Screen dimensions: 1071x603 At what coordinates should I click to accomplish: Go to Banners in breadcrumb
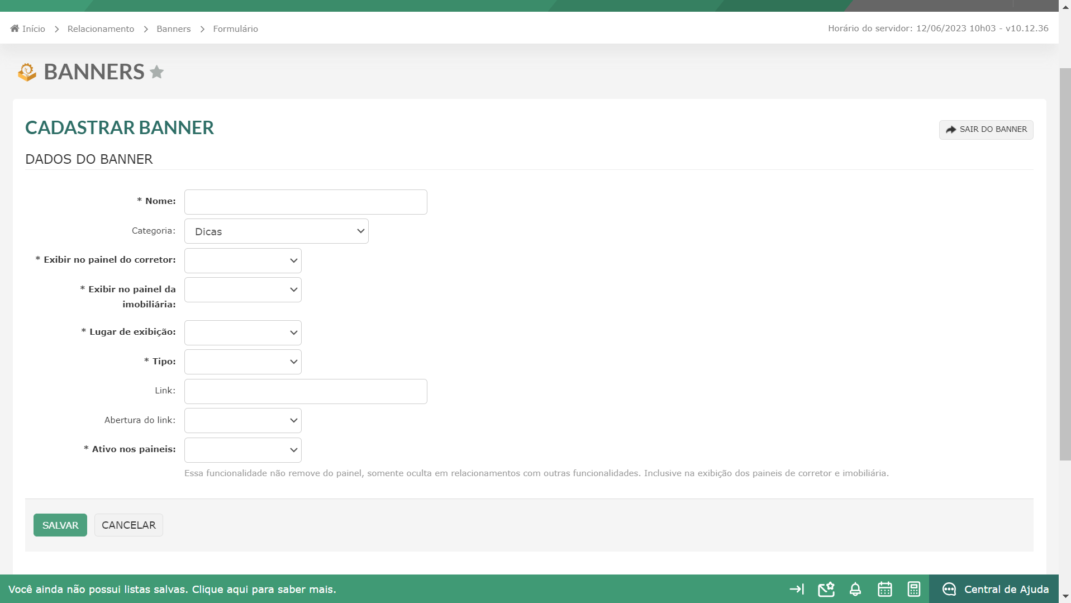tap(174, 29)
